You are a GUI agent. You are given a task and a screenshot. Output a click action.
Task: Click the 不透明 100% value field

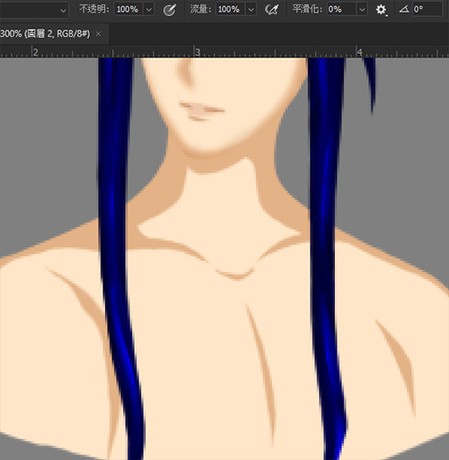(x=128, y=10)
